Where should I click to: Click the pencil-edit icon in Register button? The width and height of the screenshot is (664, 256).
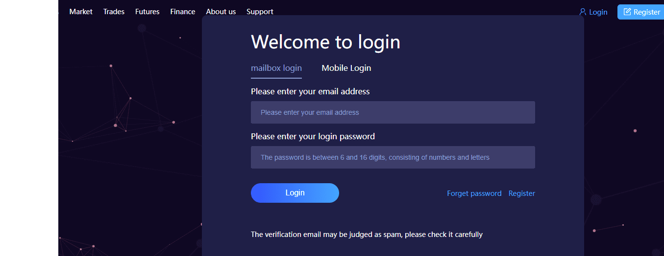[x=627, y=12]
